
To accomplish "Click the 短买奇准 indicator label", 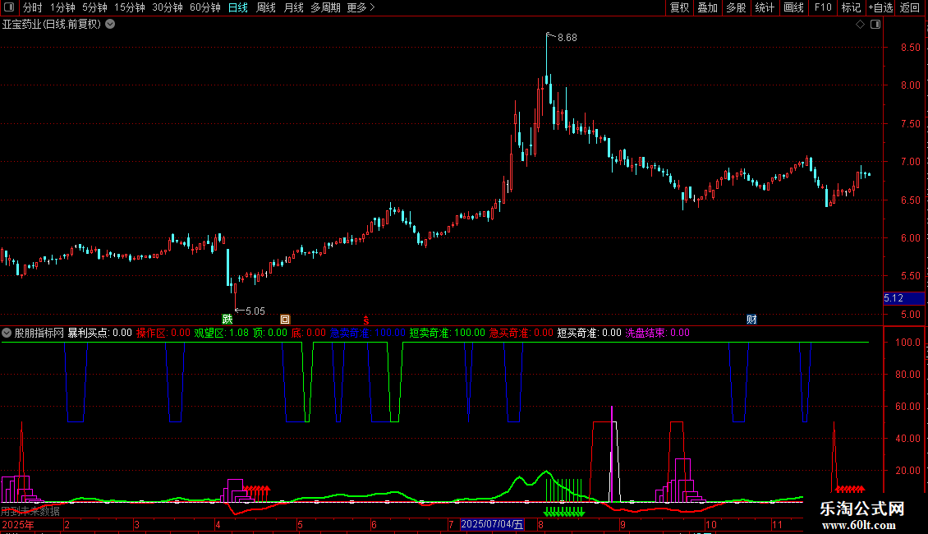I will click(x=589, y=333).
